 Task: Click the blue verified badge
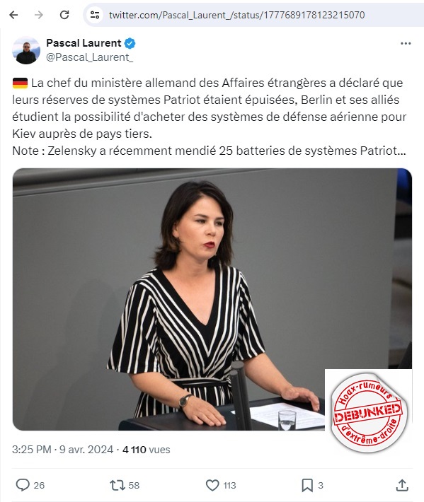(130, 43)
